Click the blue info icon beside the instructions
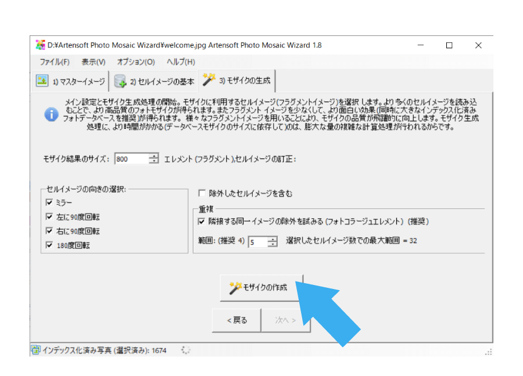Viewport: 523px width, 376px height. click(x=52, y=114)
